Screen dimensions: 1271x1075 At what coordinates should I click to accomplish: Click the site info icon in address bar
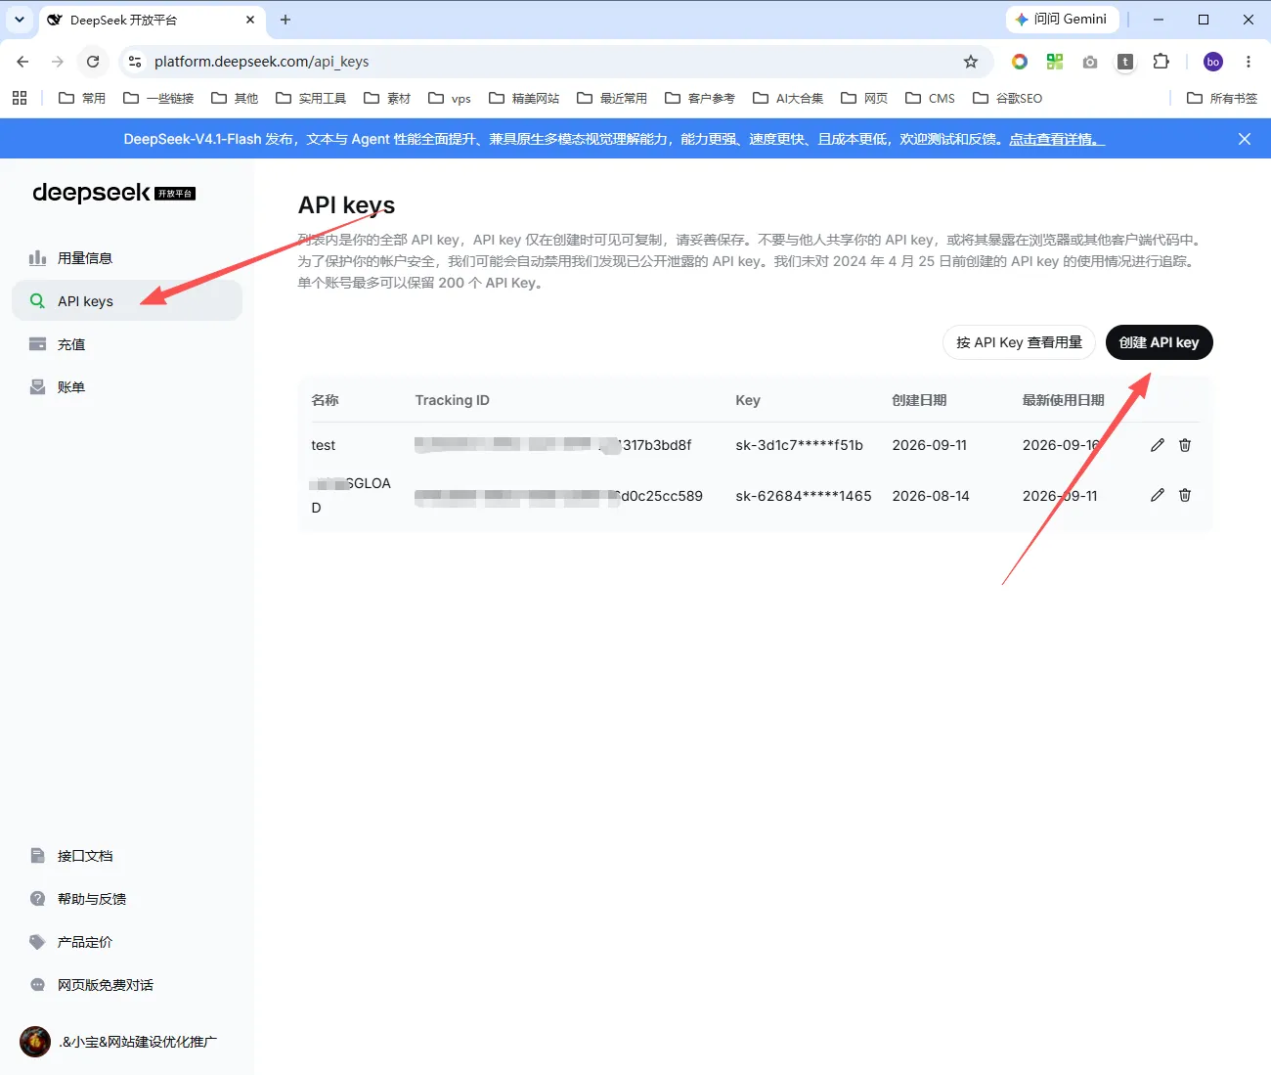coord(135,62)
